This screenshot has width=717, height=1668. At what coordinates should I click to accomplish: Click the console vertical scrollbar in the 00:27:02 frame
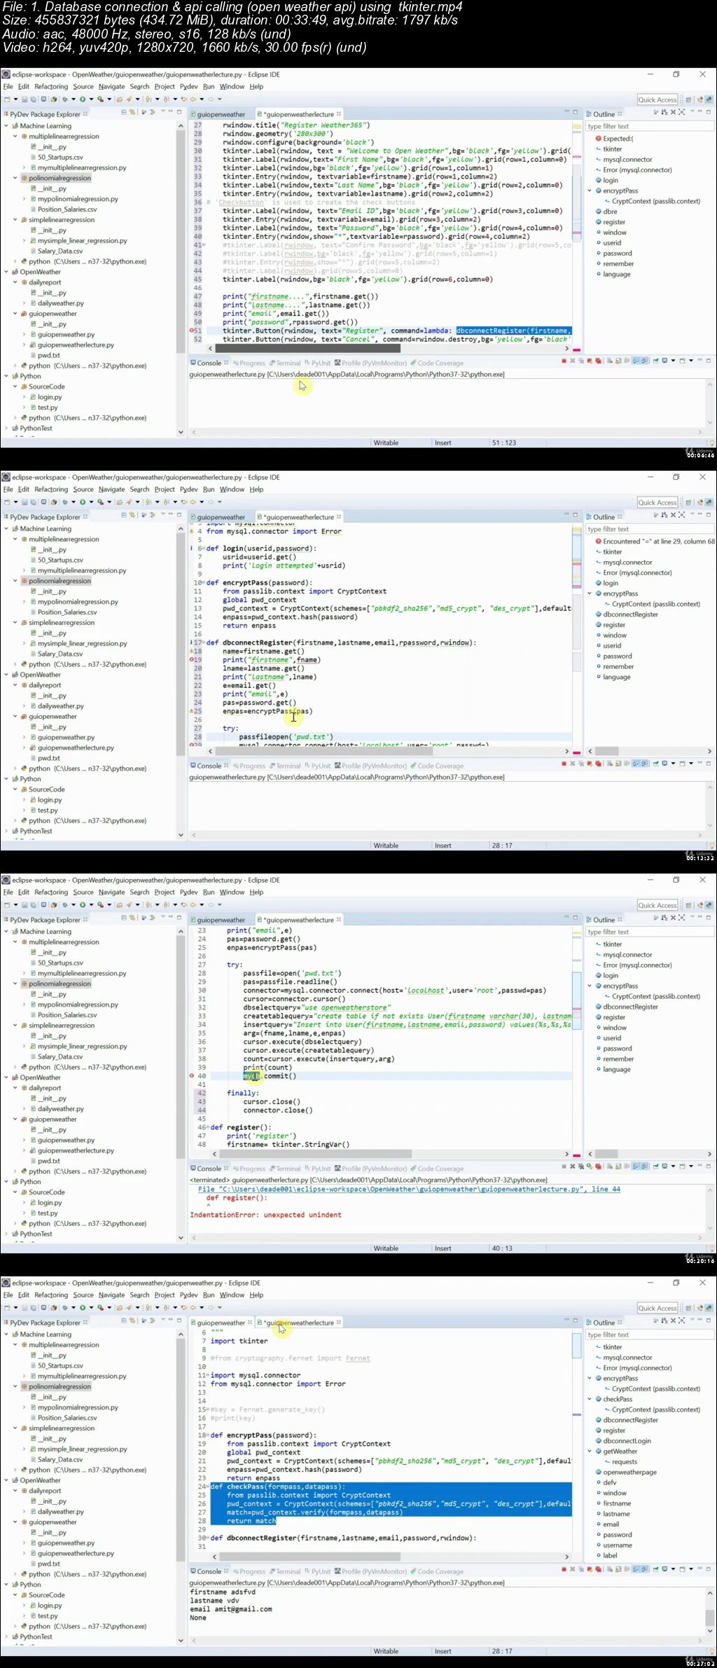pos(709,1616)
